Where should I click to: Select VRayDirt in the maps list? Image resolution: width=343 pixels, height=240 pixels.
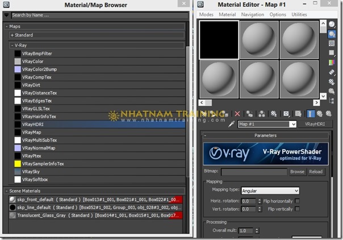pyautogui.click(x=100, y=85)
